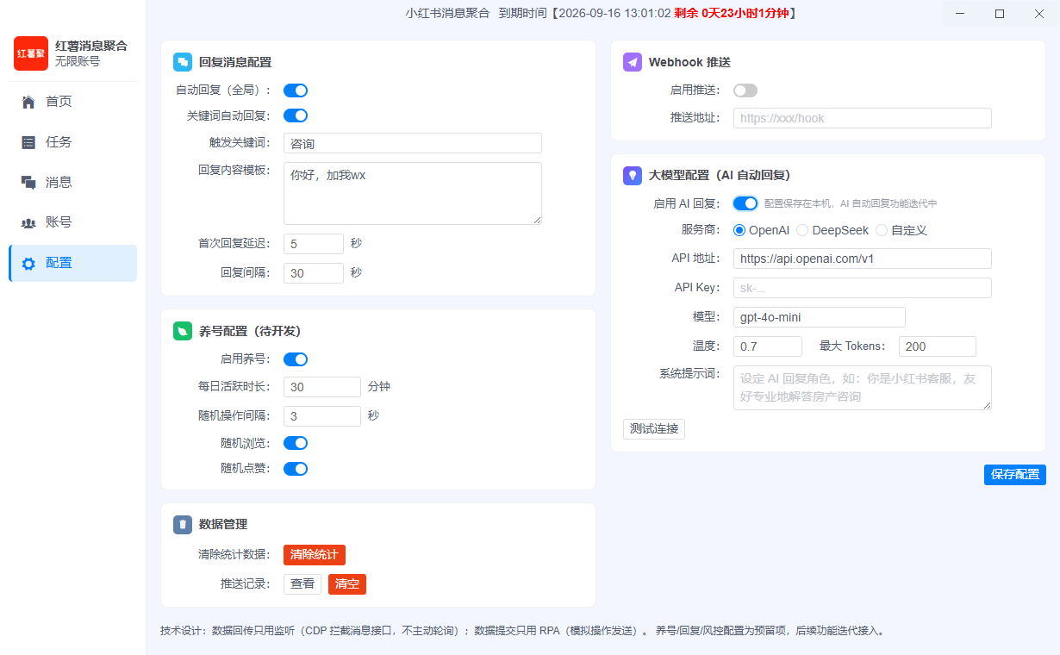Click the blue 保存配置 button

coord(1015,474)
